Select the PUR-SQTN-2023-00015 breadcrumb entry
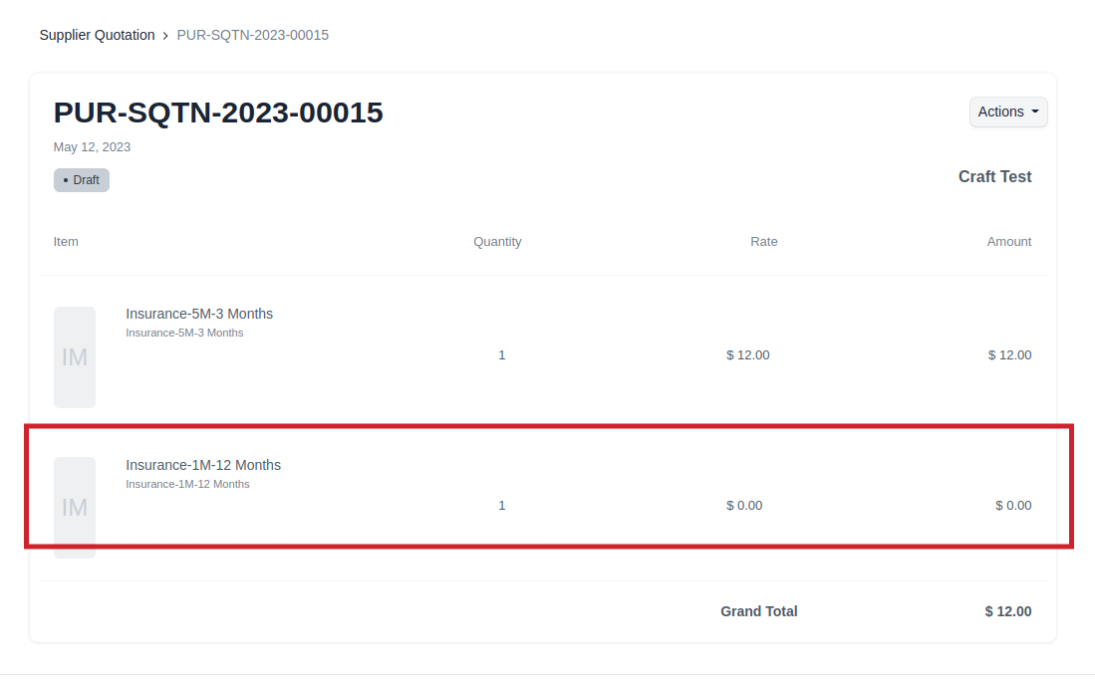This screenshot has width=1095, height=681. 252,35
